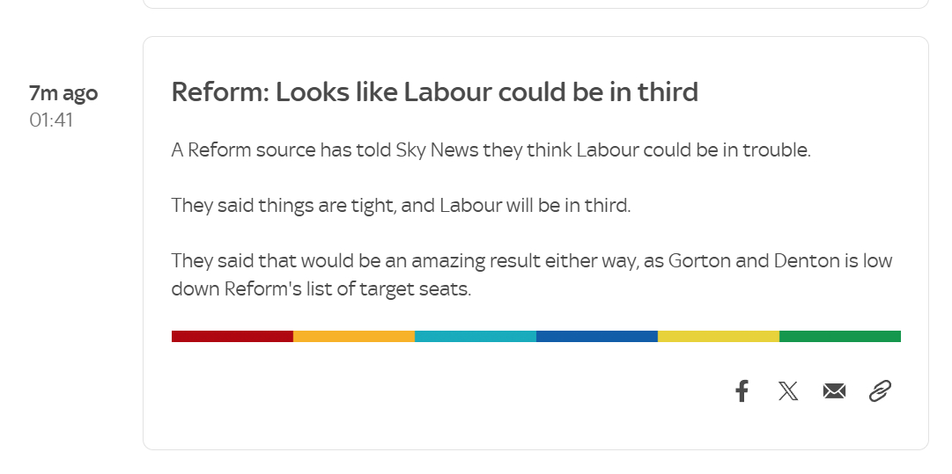Share the post on X
Viewport: 952px width, 474px height.
(788, 391)
